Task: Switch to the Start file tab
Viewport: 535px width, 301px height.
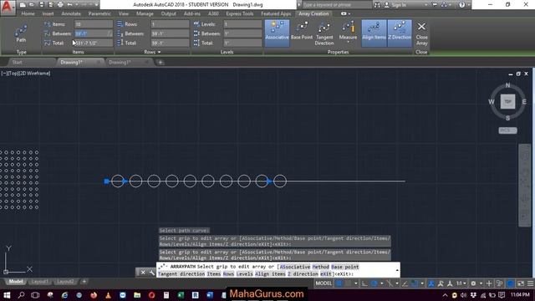Action: (x=17, y=62)
